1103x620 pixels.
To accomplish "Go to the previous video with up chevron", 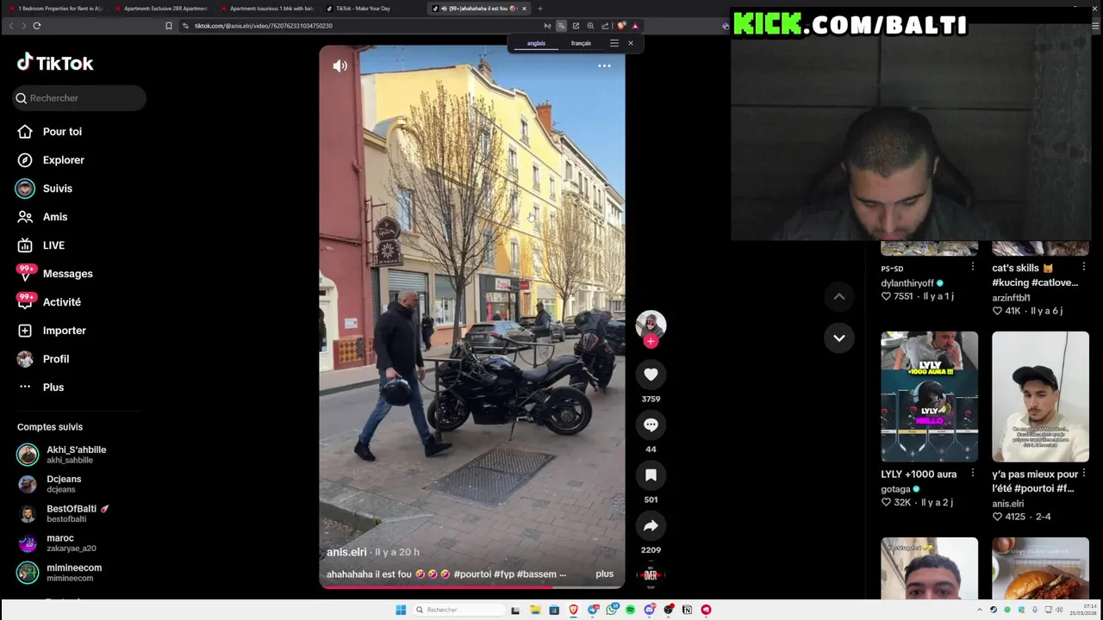I will 838,296.
